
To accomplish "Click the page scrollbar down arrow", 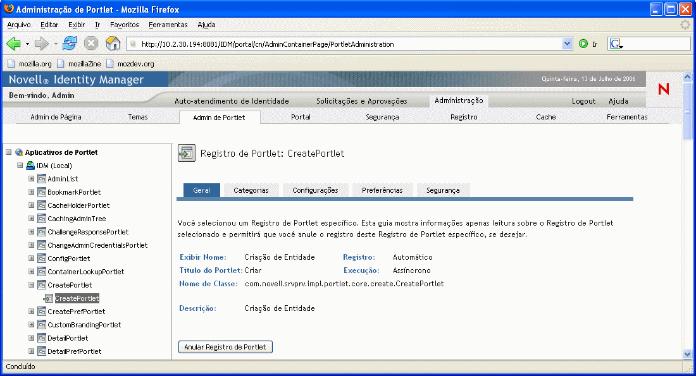I will (x=687, y=354).
